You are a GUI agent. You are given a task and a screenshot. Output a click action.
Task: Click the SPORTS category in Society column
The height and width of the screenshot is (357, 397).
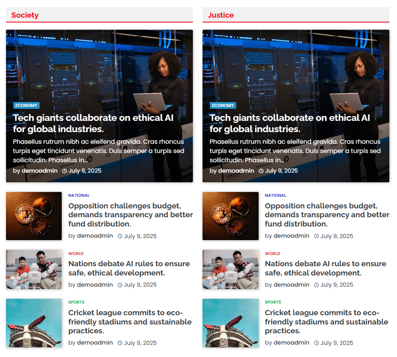click(x=76, y=302)
